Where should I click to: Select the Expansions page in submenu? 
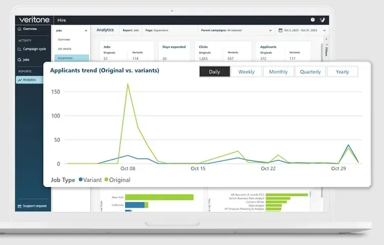[x=71, y=58]
